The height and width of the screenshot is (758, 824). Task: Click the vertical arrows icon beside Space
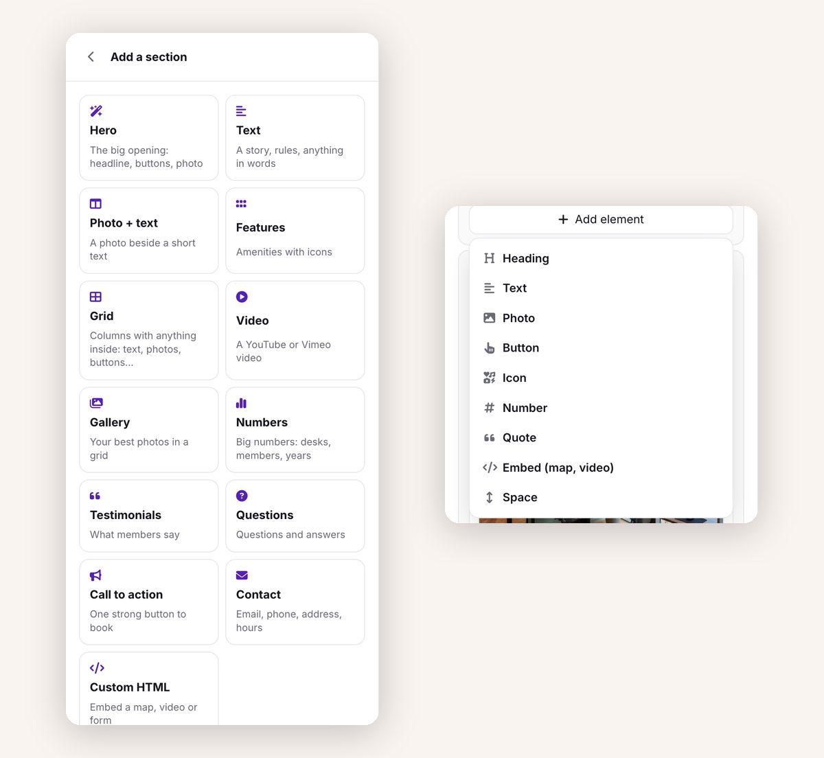(x=489, y=497)
